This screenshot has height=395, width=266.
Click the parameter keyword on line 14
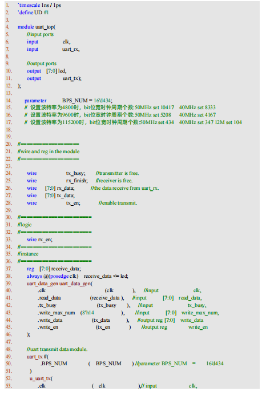pos(35,101)
